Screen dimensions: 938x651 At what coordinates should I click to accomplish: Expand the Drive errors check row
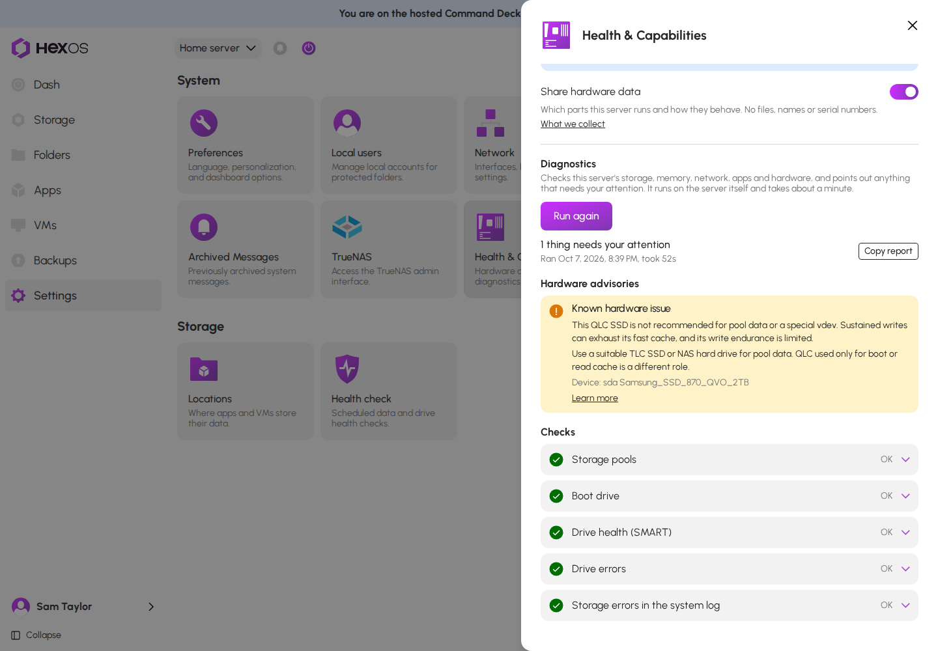[730, 569]
